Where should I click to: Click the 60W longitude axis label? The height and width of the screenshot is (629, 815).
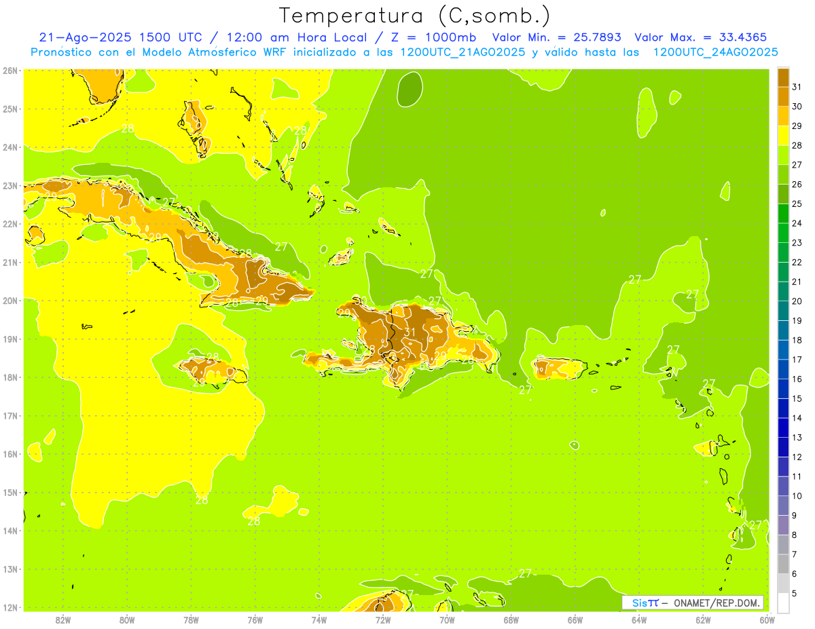(x=767, y=620)
